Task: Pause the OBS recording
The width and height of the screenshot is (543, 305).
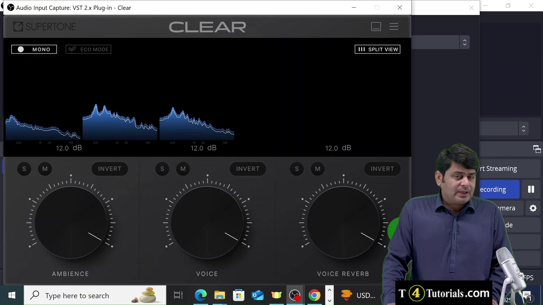Action: pos(531,189)
